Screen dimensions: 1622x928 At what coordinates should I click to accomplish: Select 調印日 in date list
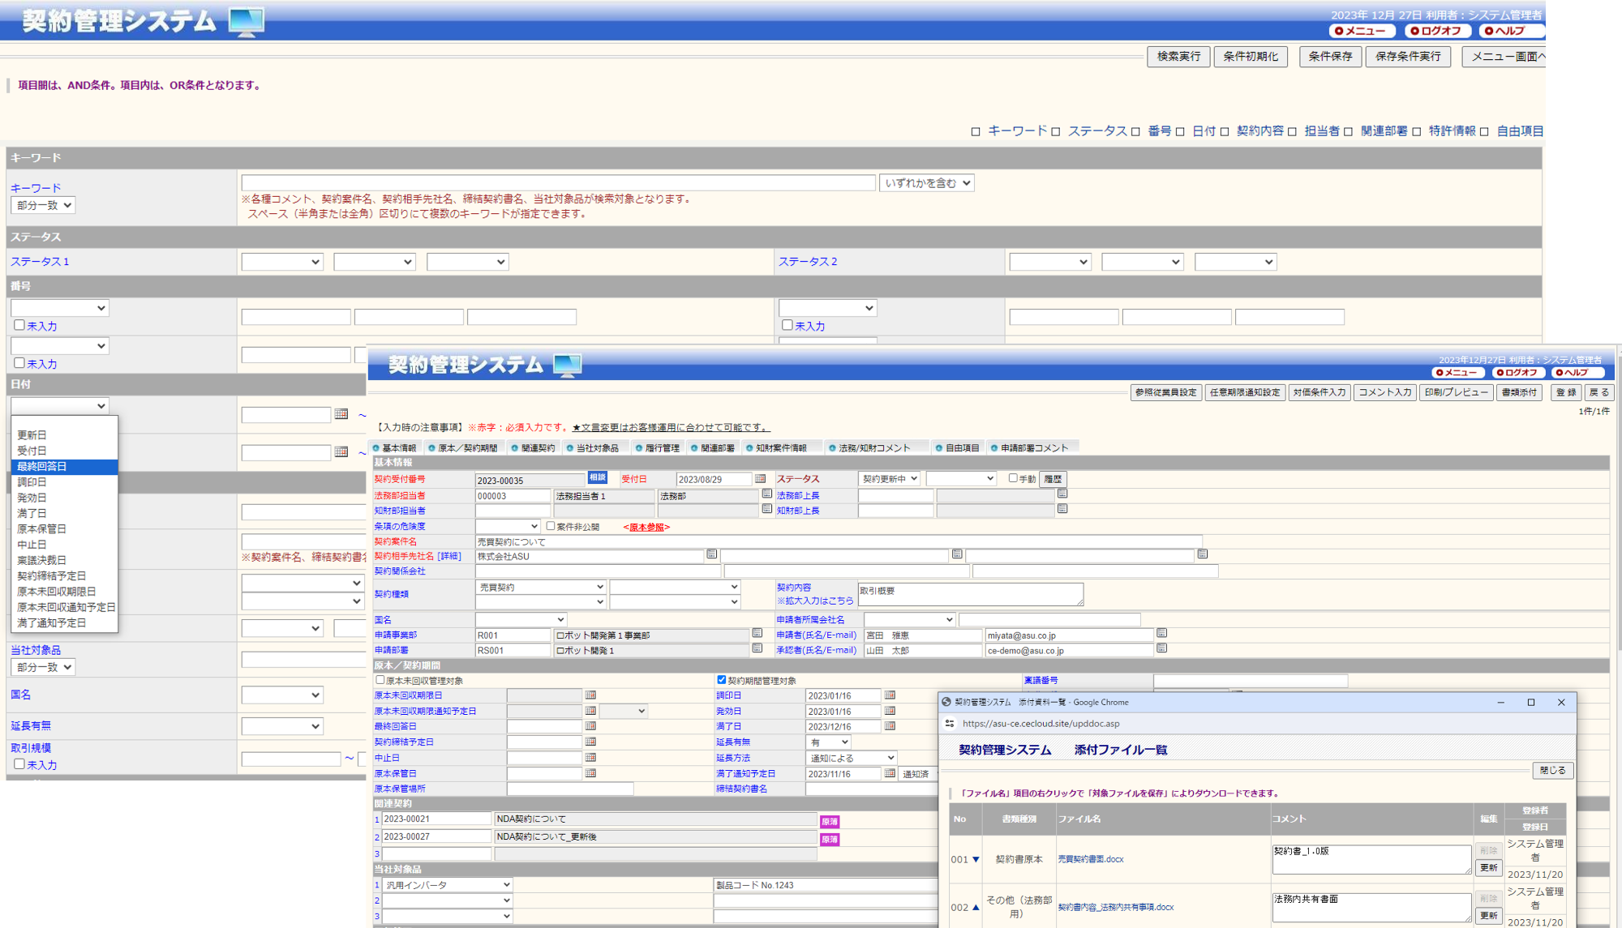click(64, 482)
